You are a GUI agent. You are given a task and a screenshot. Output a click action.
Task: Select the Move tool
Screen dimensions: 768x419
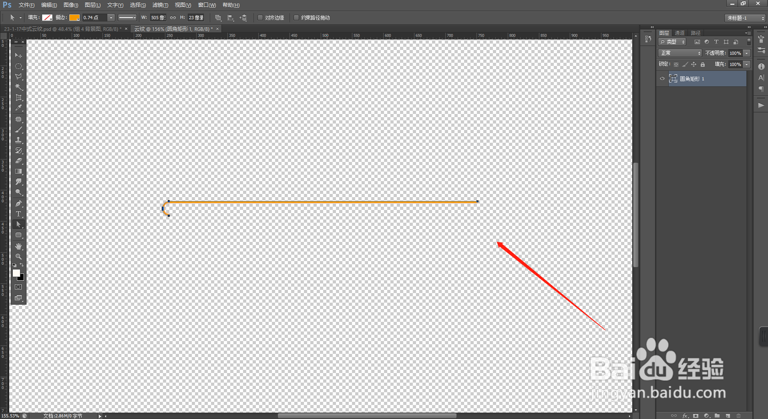(18, 55)
